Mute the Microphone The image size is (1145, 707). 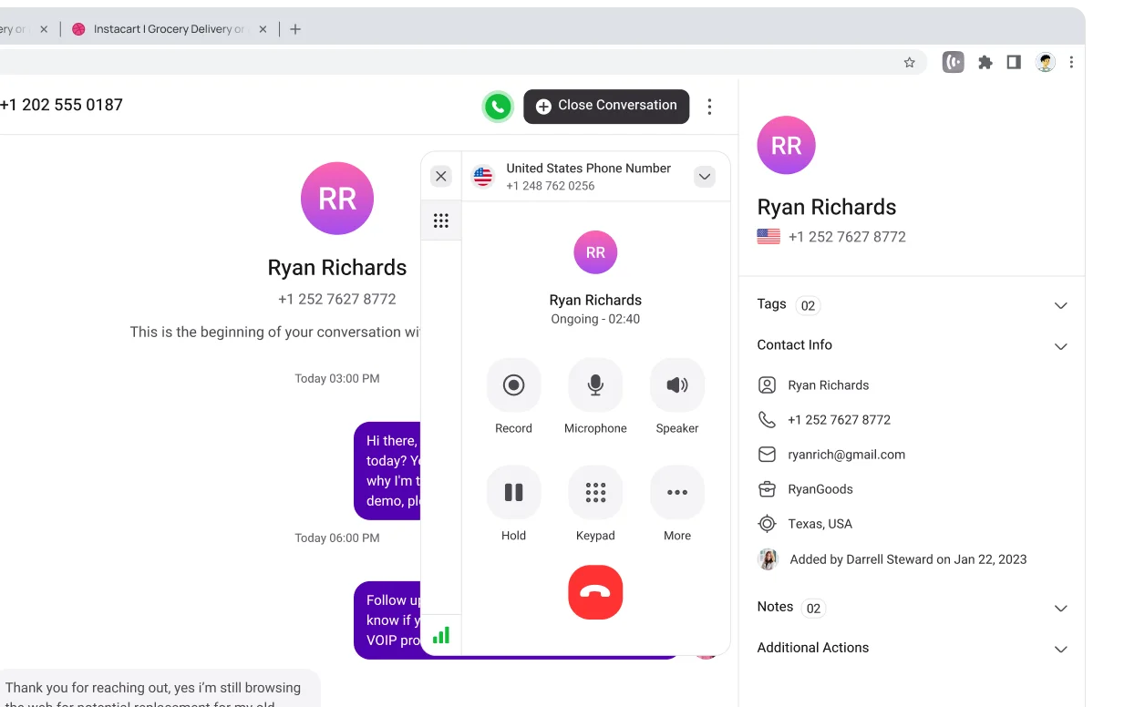pyautogui.click(x=595, y=385)
